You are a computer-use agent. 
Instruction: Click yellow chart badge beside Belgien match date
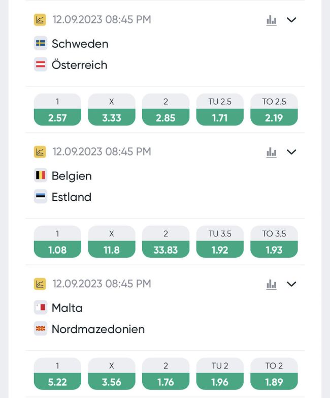click(40, 151)
